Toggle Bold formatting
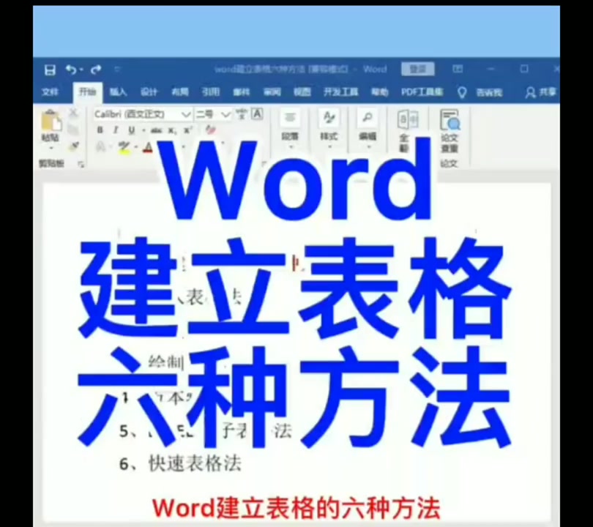 point(100,130)
